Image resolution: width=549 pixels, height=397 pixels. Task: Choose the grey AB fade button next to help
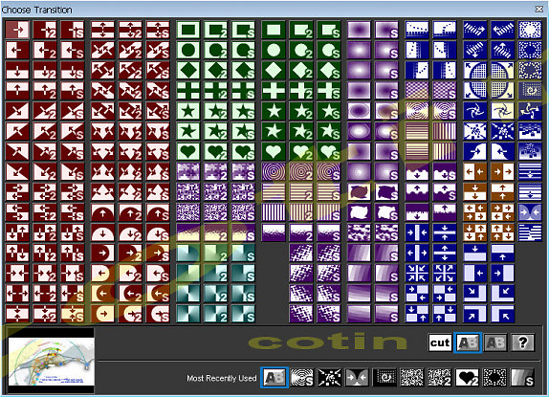[495, 342]
